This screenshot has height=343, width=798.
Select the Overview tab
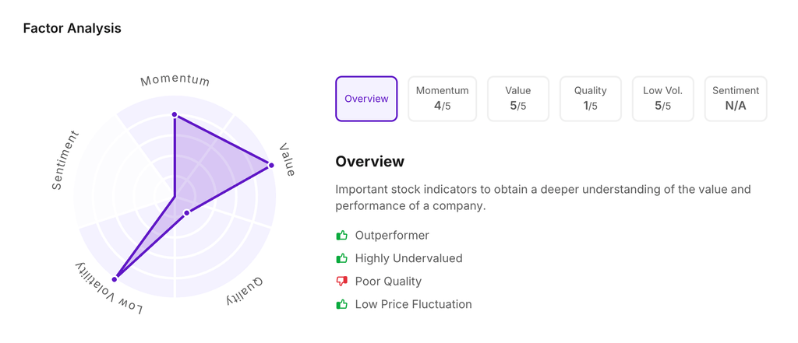click(x=366, y=99)
